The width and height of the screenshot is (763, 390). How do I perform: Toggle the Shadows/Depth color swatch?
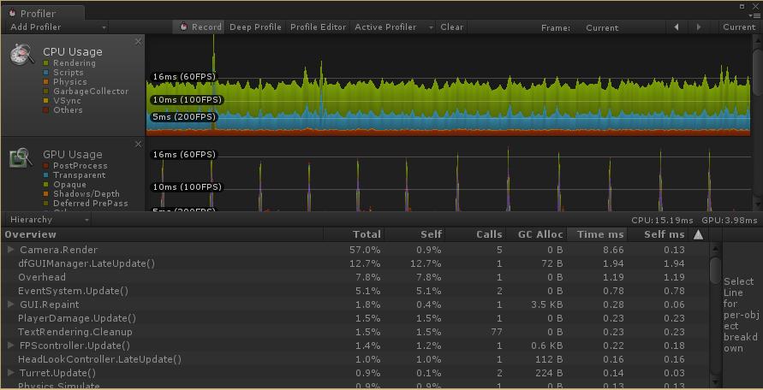[x=46, y=193]
